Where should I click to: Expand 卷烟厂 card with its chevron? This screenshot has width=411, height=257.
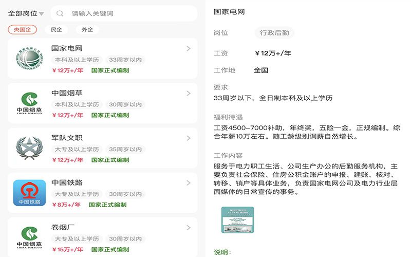point(189,228)
